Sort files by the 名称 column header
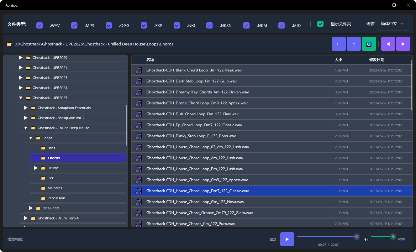The image size is (416, 252). [150, 60]
